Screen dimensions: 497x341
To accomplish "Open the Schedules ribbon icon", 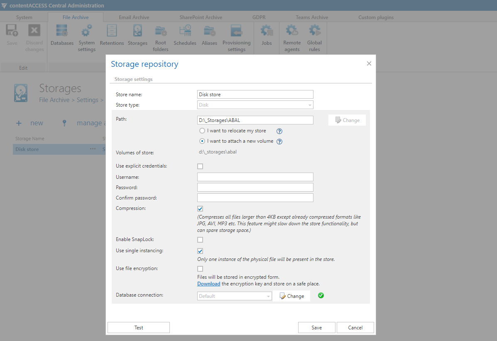I will (185, 35).
